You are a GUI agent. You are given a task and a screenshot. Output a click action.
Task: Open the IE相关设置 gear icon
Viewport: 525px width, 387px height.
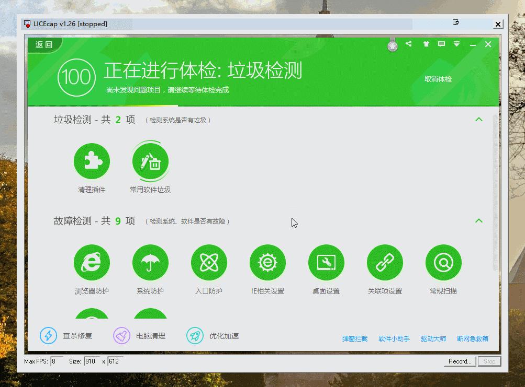267,262
